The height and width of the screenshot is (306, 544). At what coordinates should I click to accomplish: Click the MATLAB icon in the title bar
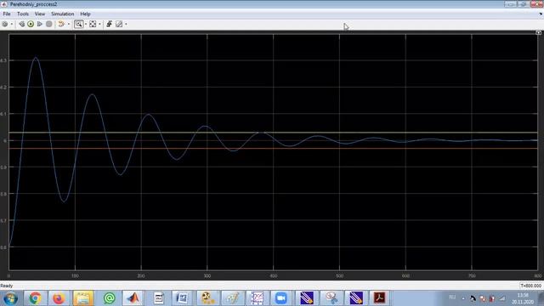[4, 4]
